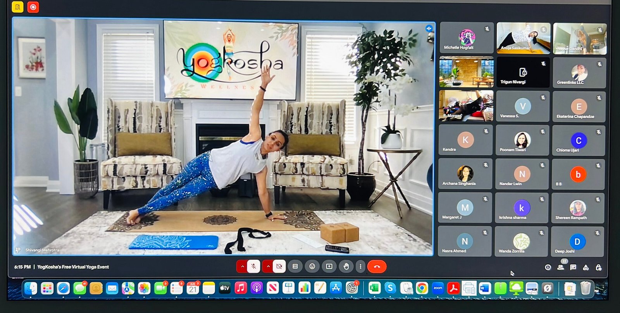Open more options three-dot menu
620x313 pixels.
pos(360,266)
